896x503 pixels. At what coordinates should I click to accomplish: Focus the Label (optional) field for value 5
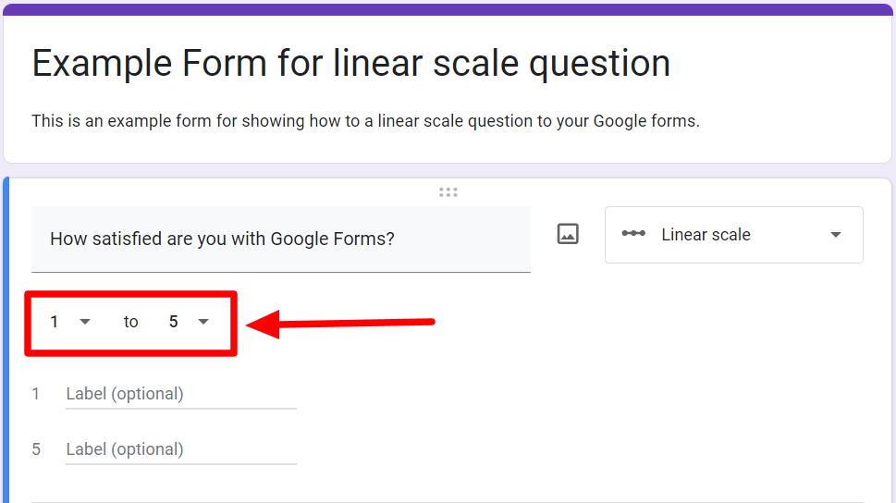[180, 450]
